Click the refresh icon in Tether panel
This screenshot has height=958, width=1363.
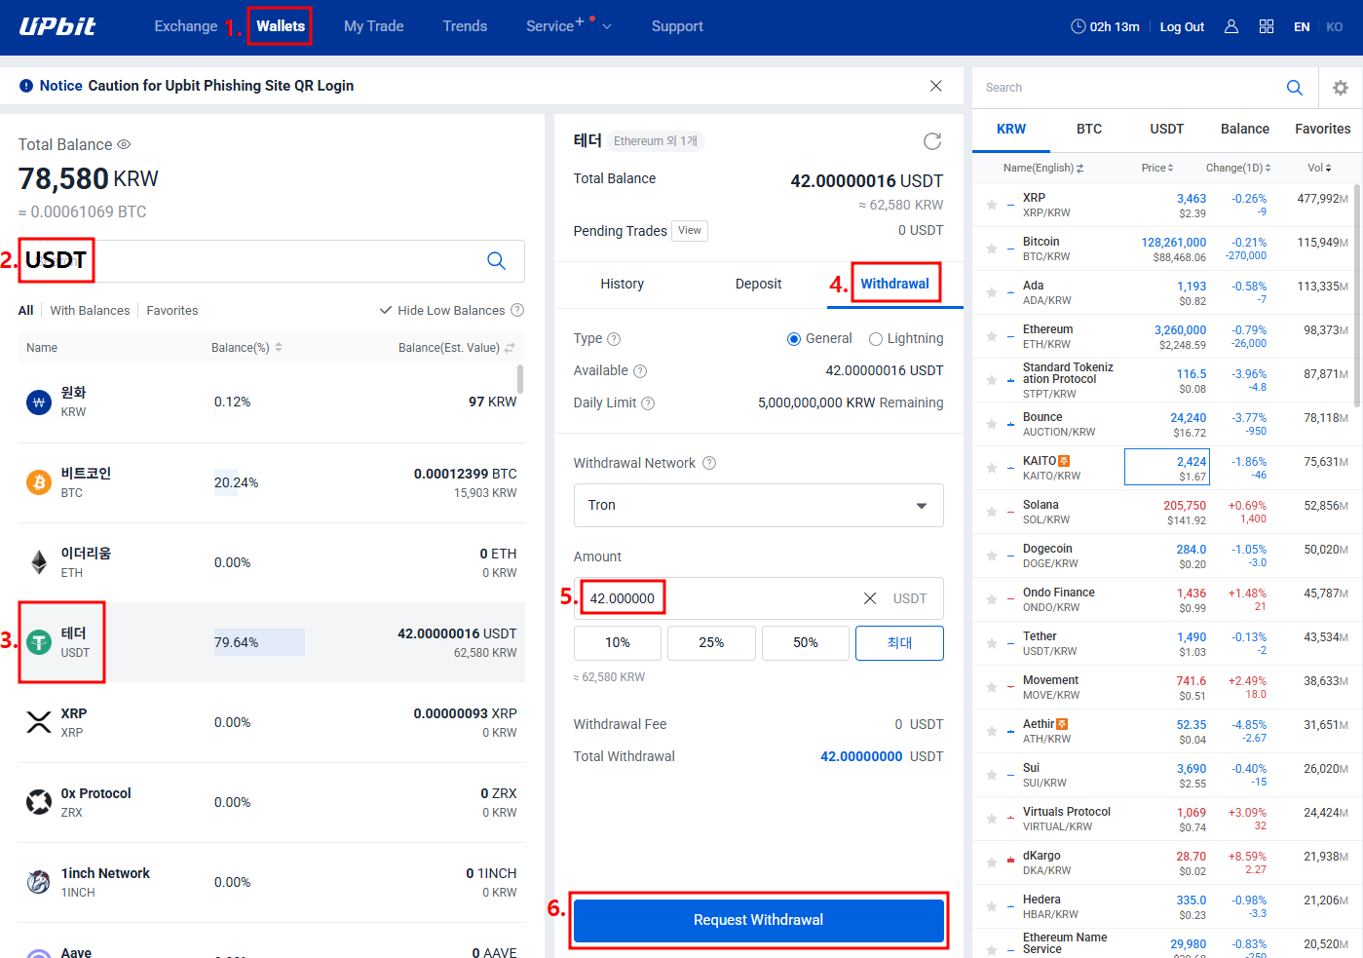931,141
